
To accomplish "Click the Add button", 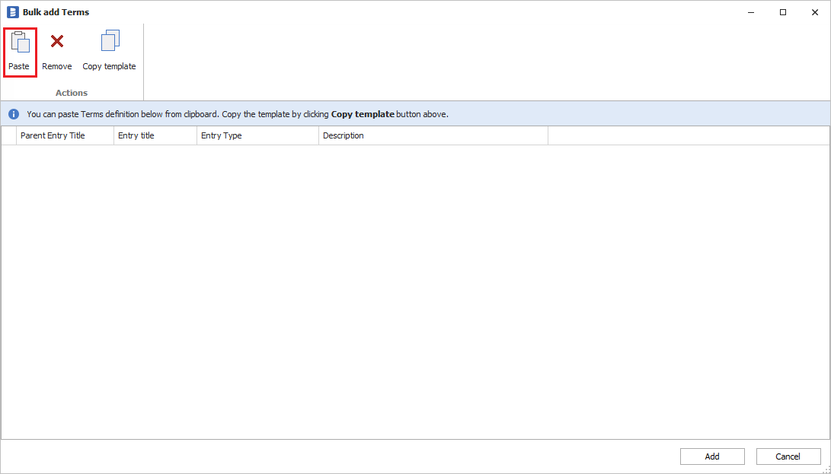I will (711, 457).
